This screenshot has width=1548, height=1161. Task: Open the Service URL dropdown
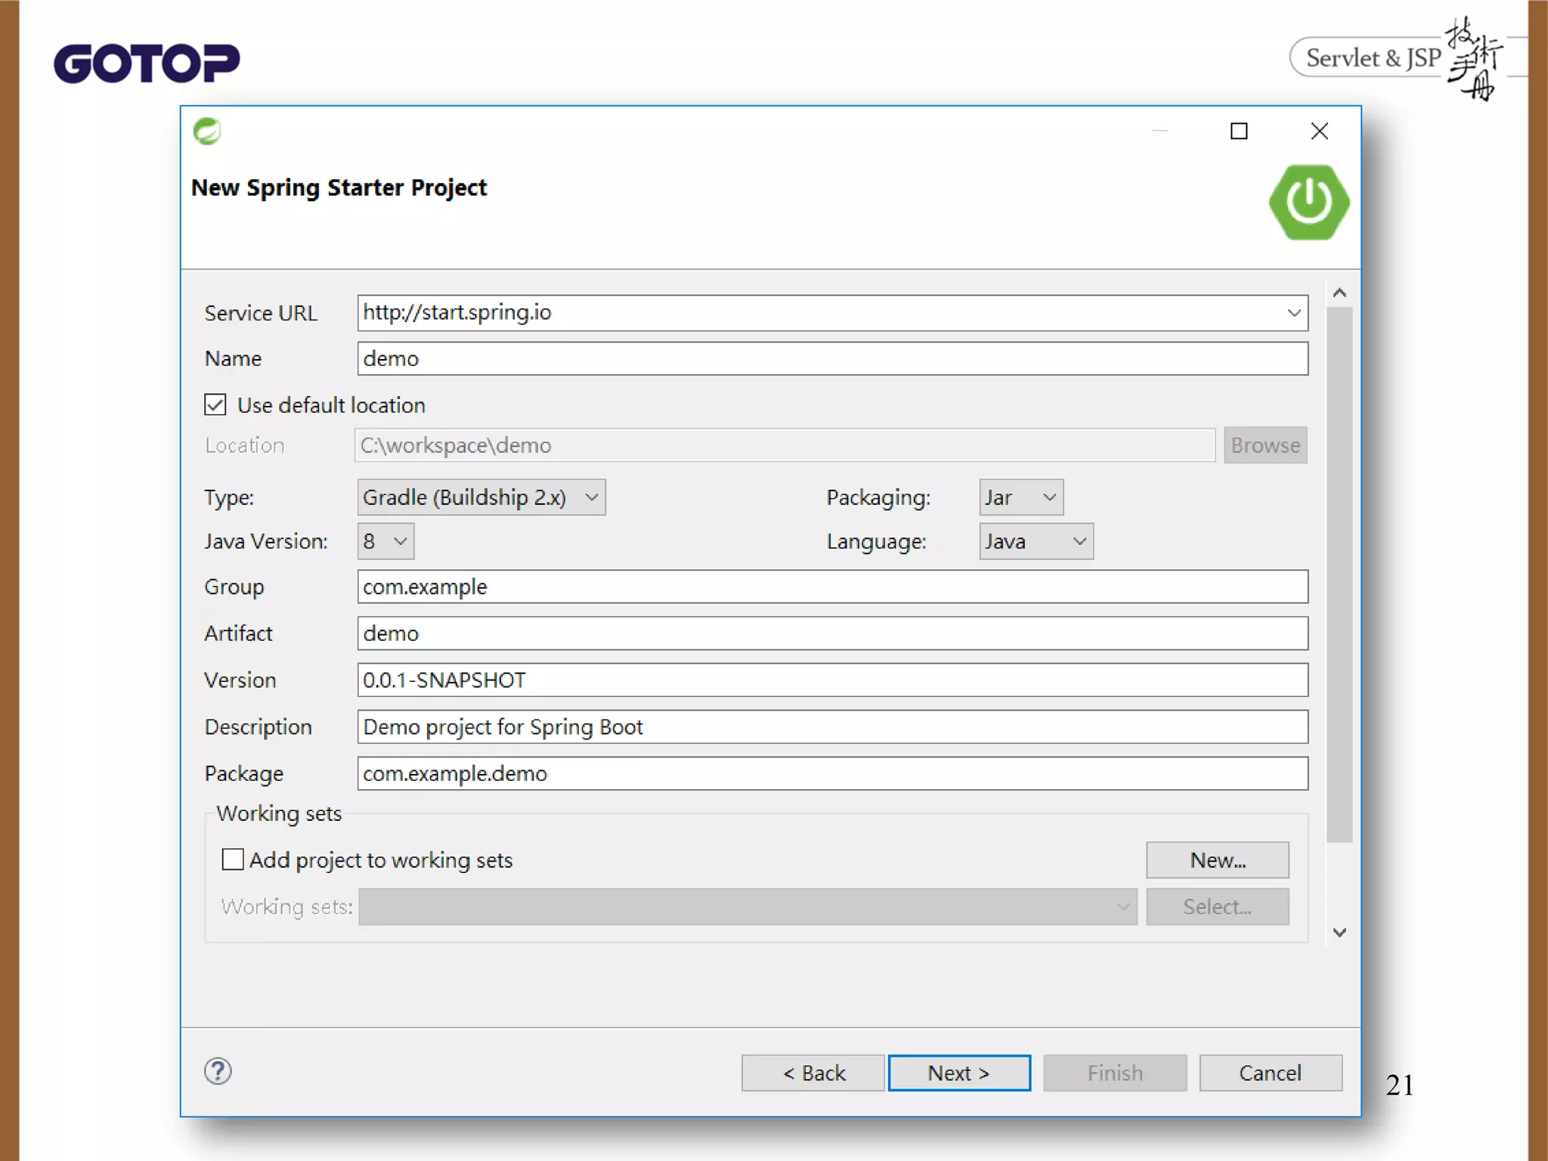coord(1293,313)
